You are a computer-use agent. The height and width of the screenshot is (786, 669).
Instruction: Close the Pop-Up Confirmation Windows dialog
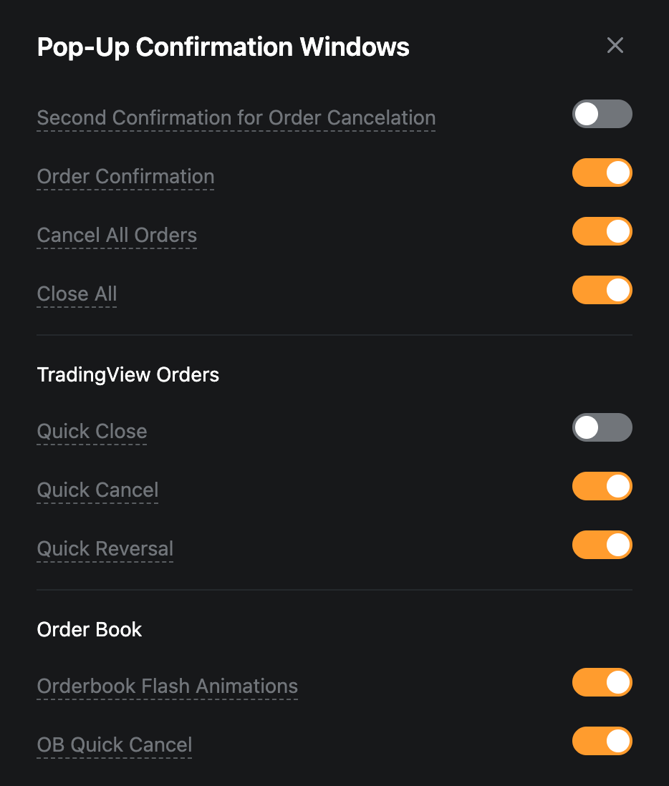coord(615,46)
